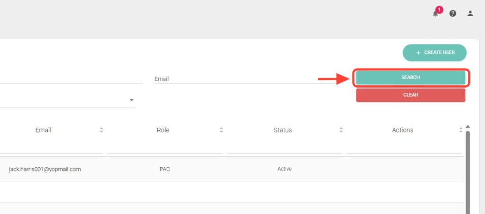The image size is (485, 214).
Task: Open the notifications bell
Action: [435, 13]
